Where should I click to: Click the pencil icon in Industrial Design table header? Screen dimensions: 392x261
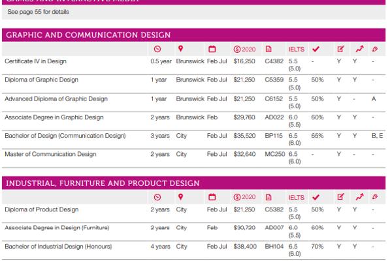tap(374, 197)
